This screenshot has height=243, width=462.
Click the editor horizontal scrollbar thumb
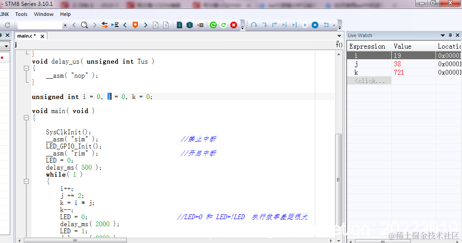pos(76,241)
